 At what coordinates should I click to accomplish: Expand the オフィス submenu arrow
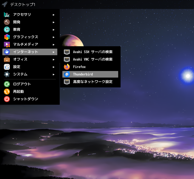[x=53, y=60]
